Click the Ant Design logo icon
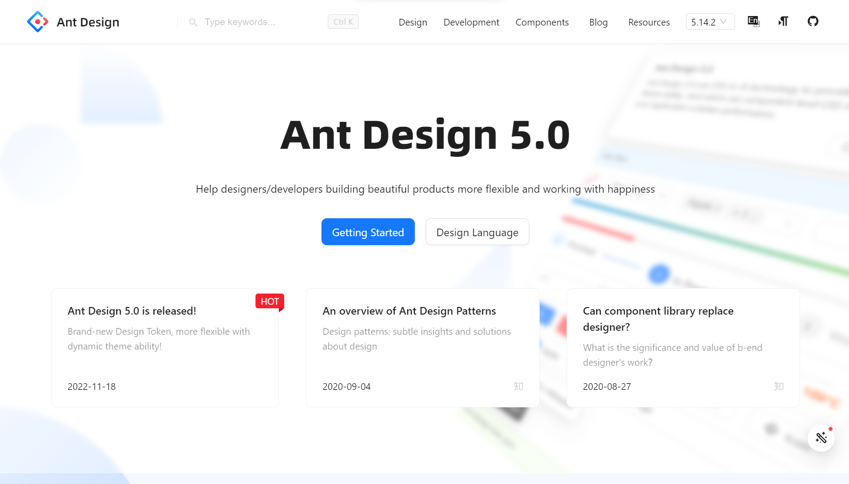The height and width of the screenshot is (484, 849). 38,22
